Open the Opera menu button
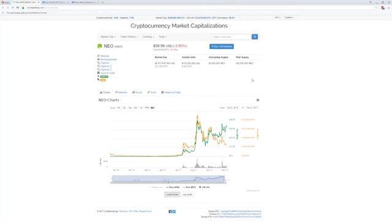This screenshot has width=392, height=221. point(5,2)
